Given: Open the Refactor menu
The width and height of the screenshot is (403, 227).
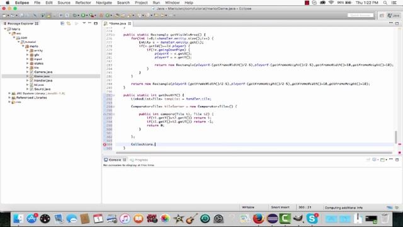Looking at the screenshot, I should (x=83, y=3).
